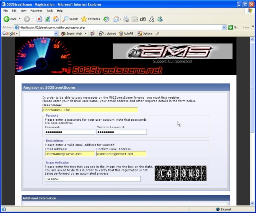Click in the User Name field

90,110
